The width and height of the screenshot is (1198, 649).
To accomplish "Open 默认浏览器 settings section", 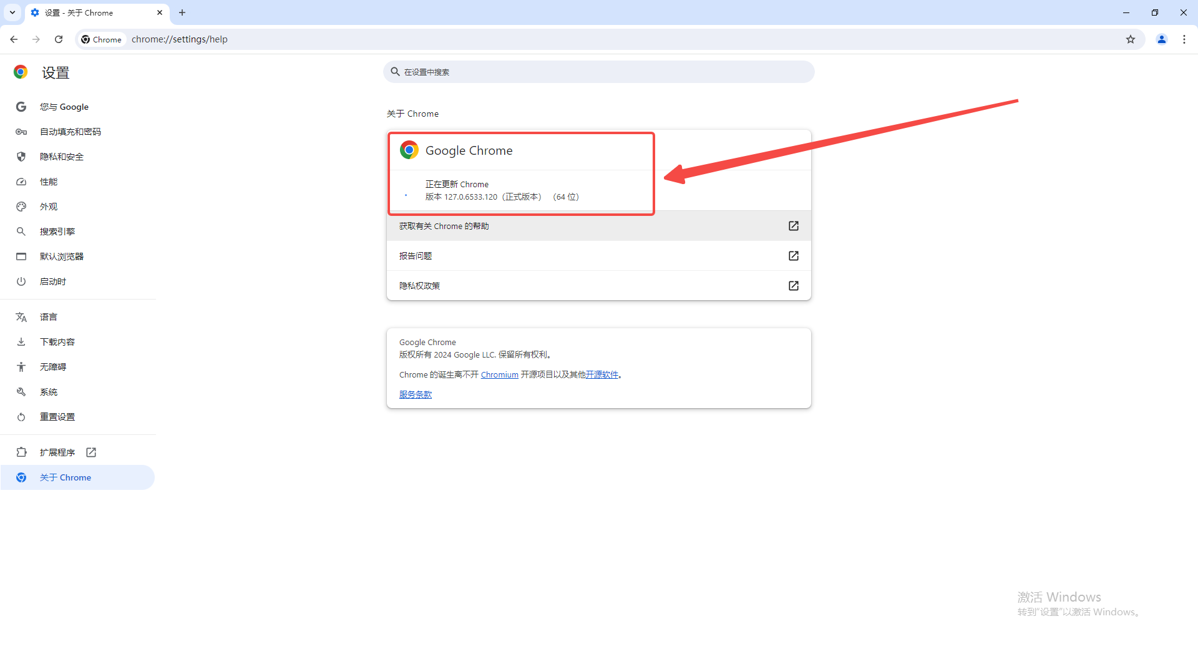I will 77,256.
